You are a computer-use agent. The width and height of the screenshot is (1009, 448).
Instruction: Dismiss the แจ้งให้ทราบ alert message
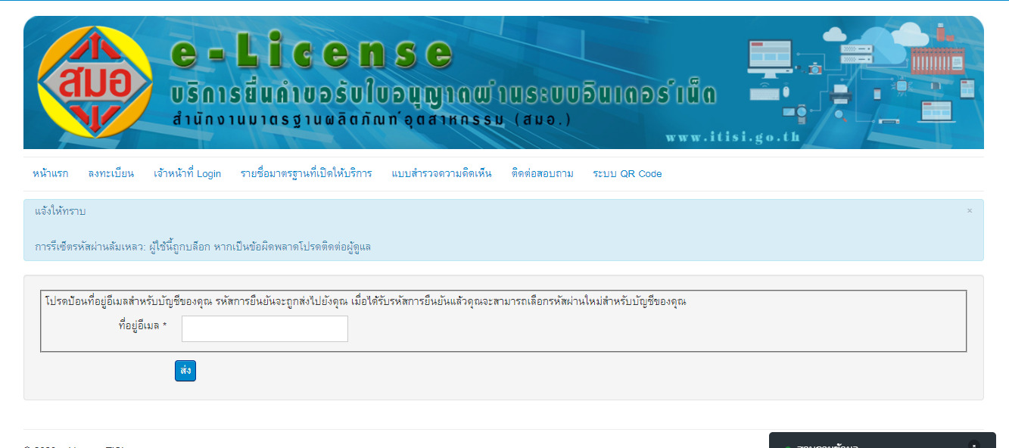[970, 211]
